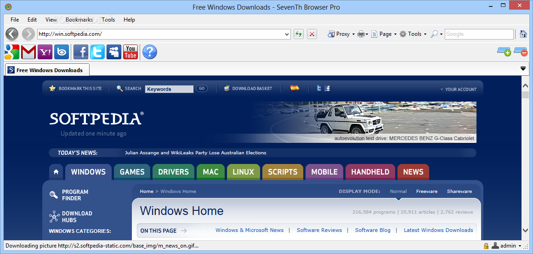Viewport: 533px width, 254px height.
Task: Open the File menu
Action: (15, 20)
